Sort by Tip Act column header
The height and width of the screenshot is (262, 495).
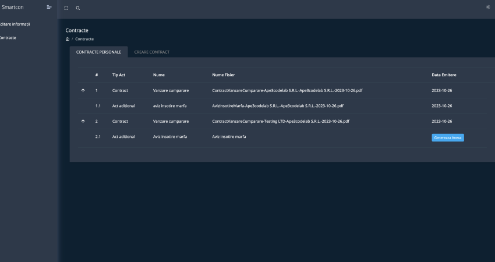point(119,75)
